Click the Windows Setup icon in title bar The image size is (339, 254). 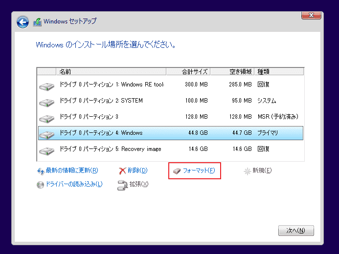pyautogui.click(x=37, y=22)
